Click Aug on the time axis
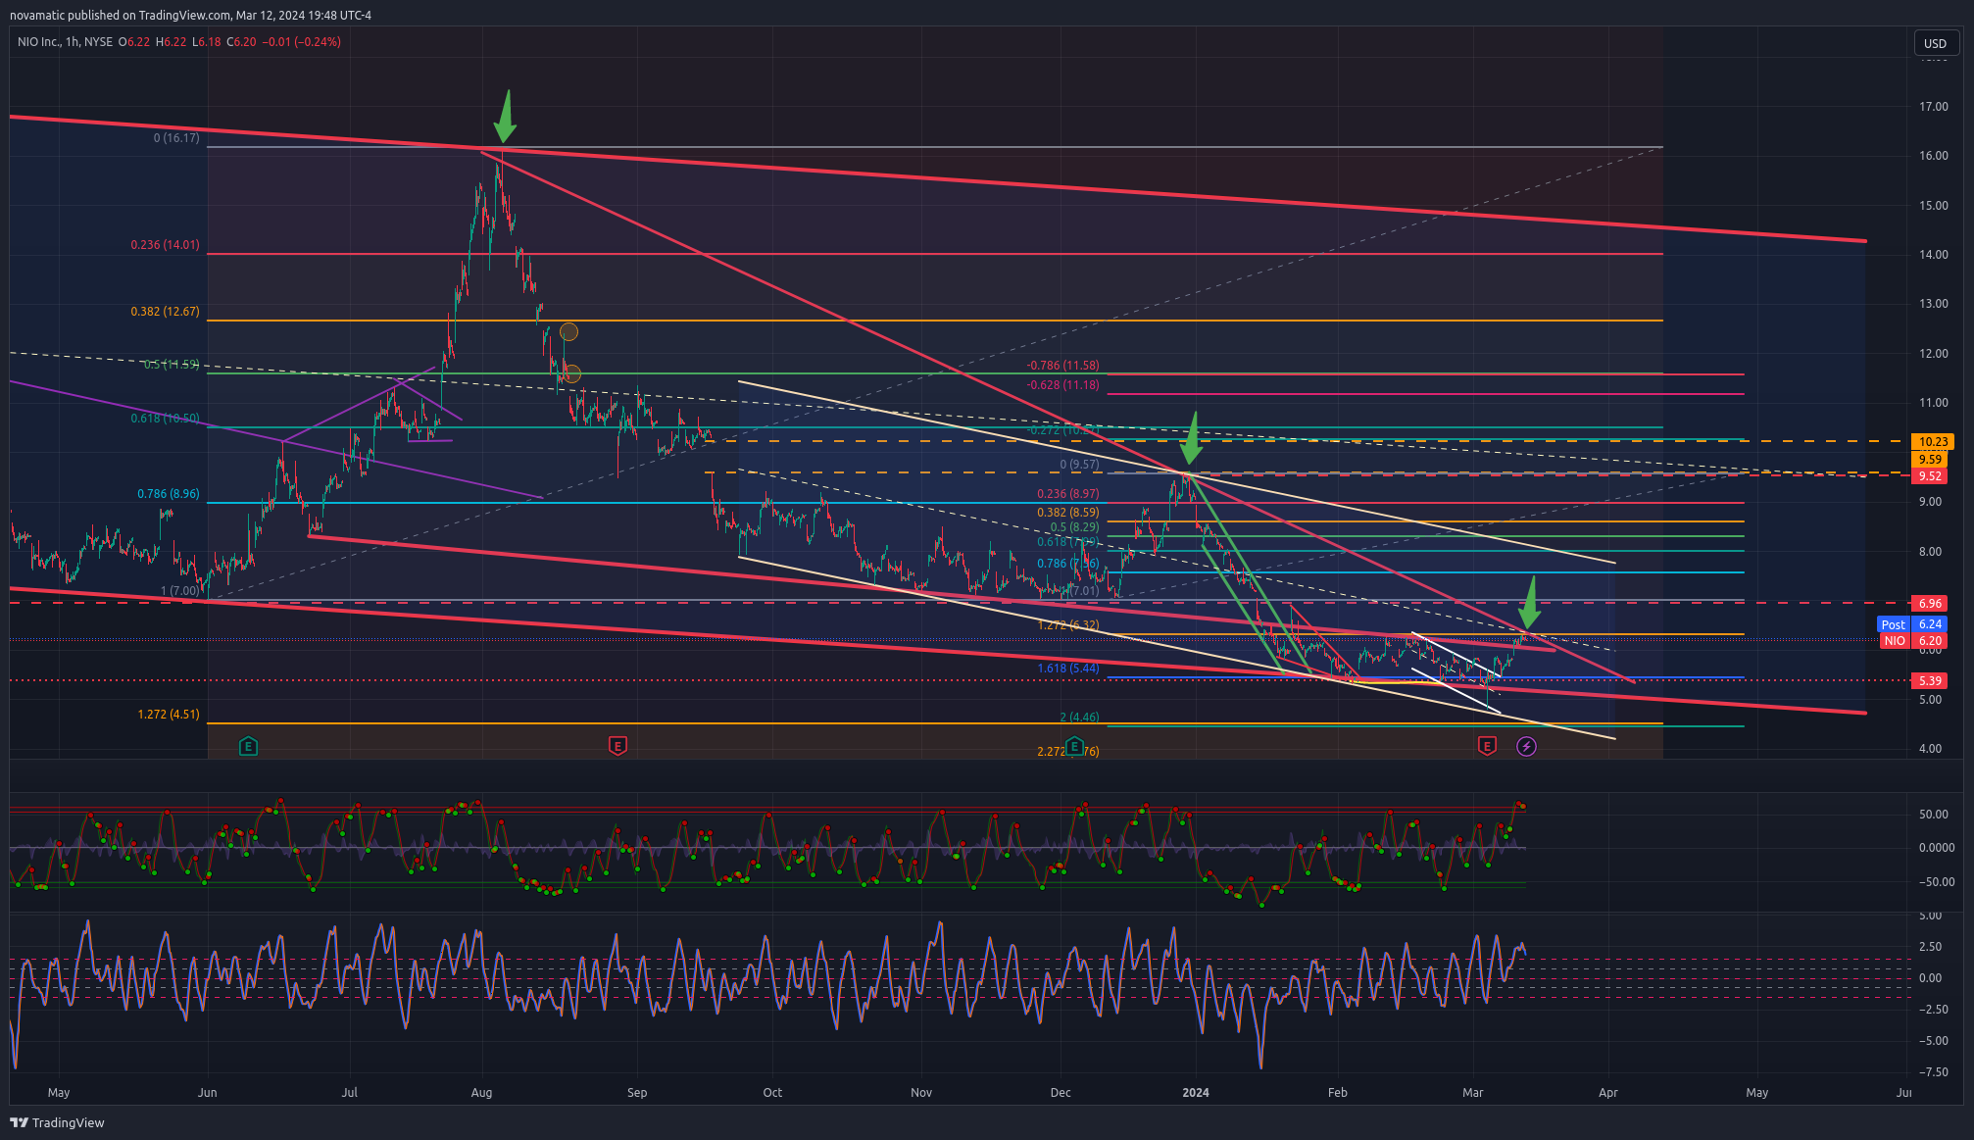1974x1140 pixels. (x=481, y=1092)
